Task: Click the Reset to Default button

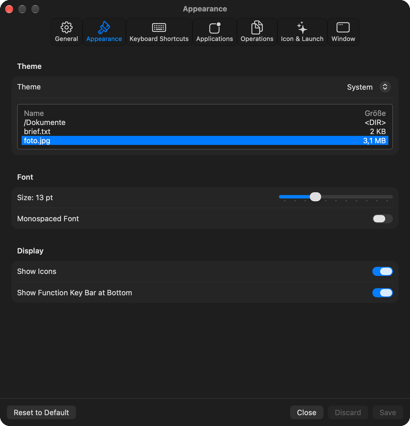Action: (x=41, y=413)
